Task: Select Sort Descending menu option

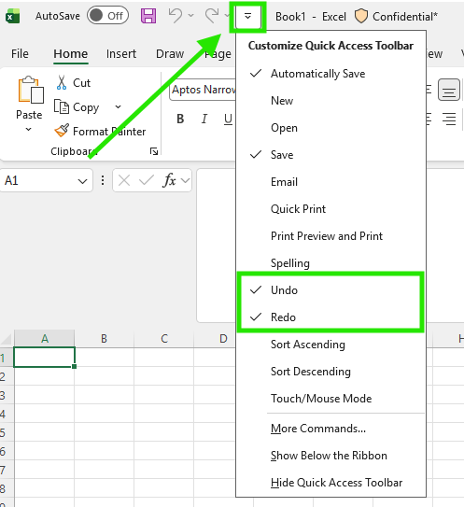Action: pyautogui.click(x=330, y=372)
